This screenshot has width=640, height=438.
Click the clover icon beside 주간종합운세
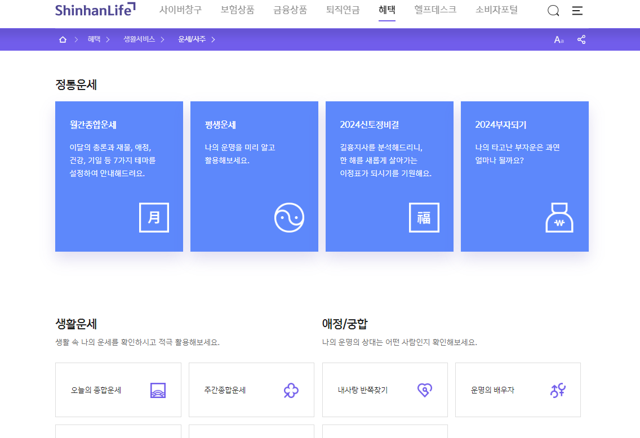click(x=291, y=390)
